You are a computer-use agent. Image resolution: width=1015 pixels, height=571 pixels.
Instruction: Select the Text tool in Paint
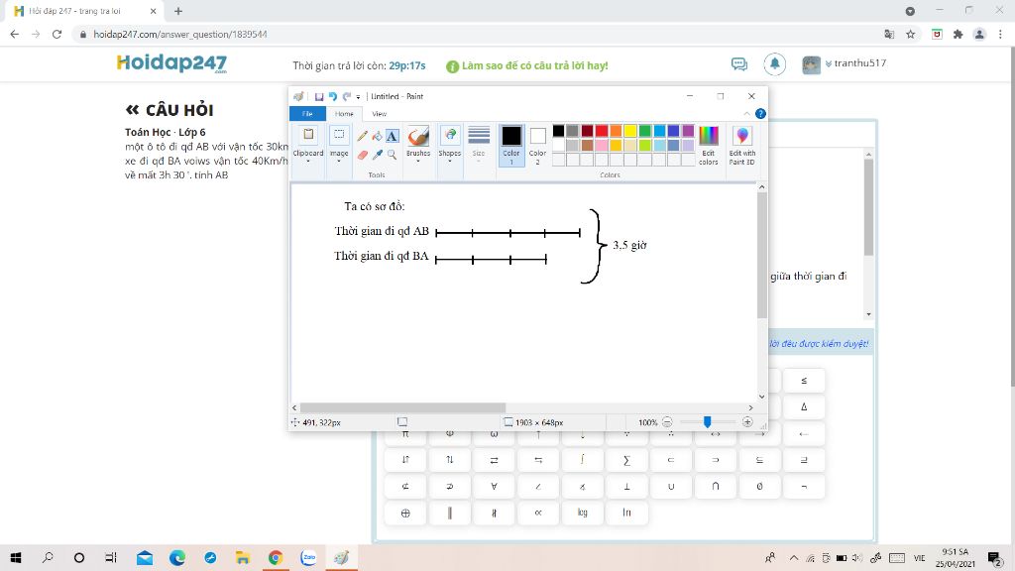click(393, 136)
